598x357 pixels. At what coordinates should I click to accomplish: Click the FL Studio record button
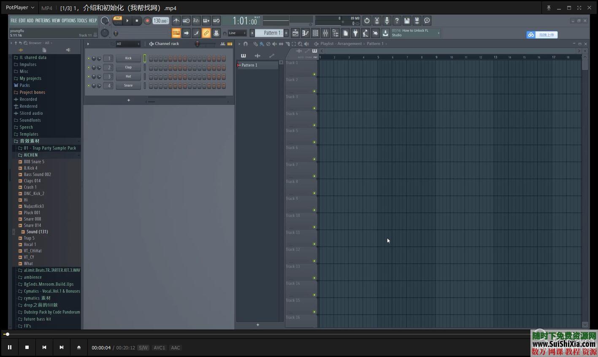(x=147, y=21)
